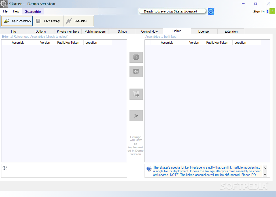Click Location column header in External Referenced Assemblies
Viewport: 276px width, 197px height.
pyautogui.click(x=98, y=43)
